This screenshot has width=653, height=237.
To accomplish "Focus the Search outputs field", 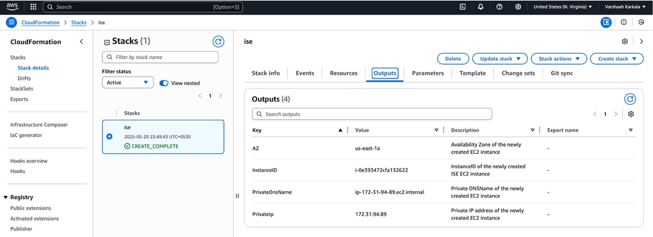I will click(x=372, y=114).
